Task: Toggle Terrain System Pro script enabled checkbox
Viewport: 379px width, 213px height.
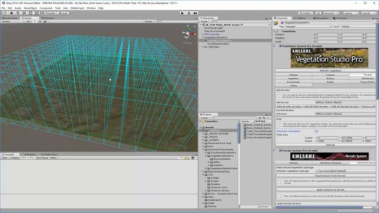Action: (x=280, y=150)
